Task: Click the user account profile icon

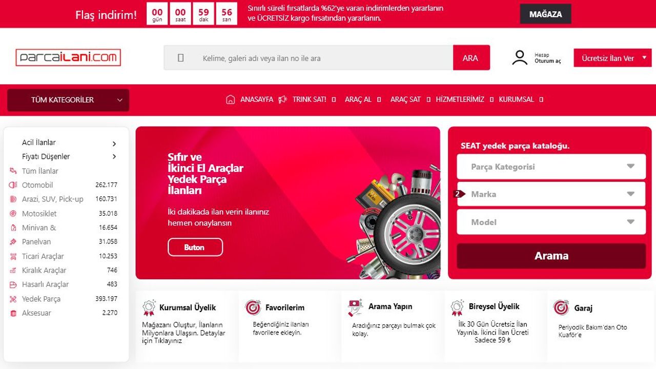Action: (x=520, y=57)
